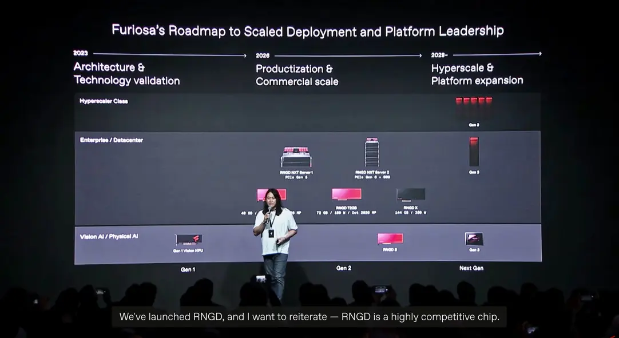Click the Gen 3 module in Vision AI row

coord(474,239)
